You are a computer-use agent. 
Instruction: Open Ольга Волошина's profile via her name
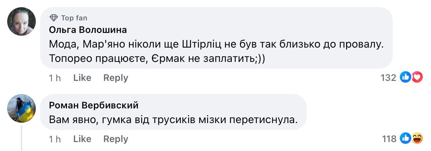88,30
